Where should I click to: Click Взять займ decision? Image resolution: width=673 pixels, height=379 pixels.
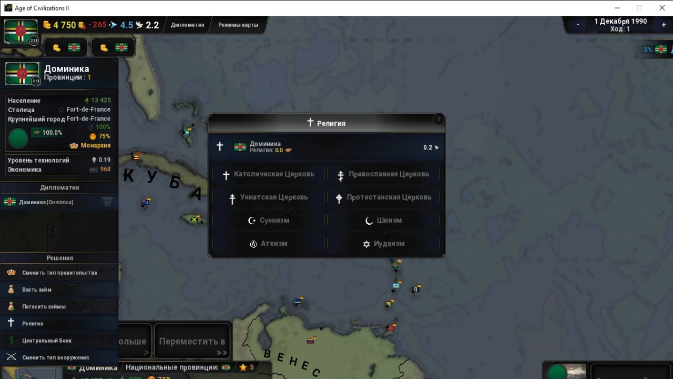click(x=37, y=290)
